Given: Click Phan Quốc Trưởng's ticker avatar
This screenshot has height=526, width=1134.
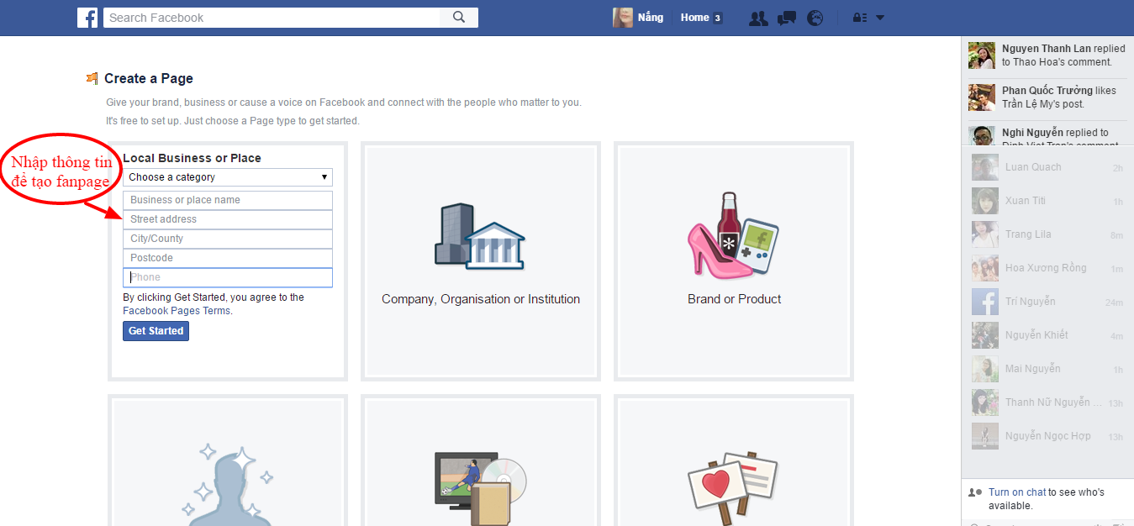Looking at the screenshot, I should click(x=982, y=97).
